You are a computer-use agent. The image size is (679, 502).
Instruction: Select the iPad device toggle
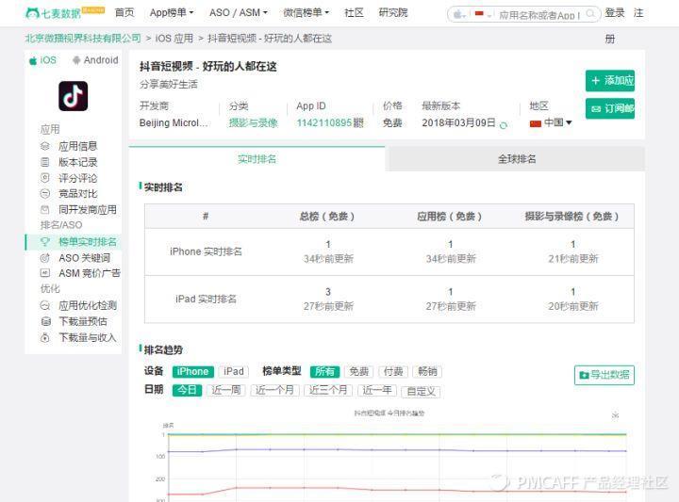coord(234,371)
